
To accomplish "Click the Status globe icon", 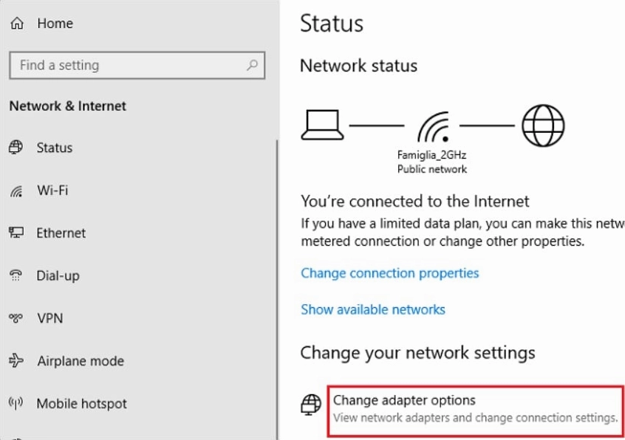I will (16, 148).
